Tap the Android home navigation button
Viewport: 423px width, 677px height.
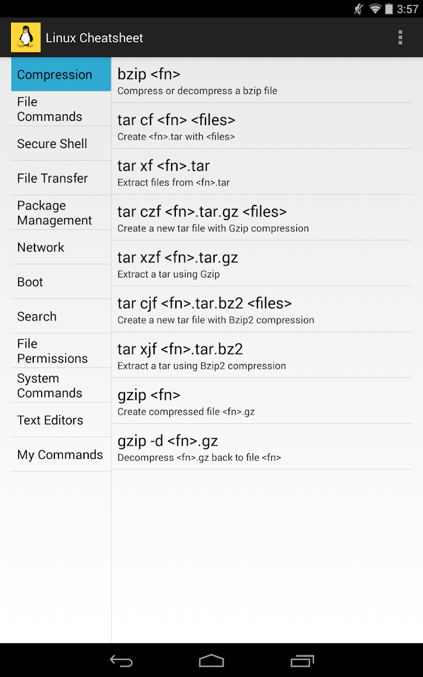(x=211, y=661)
